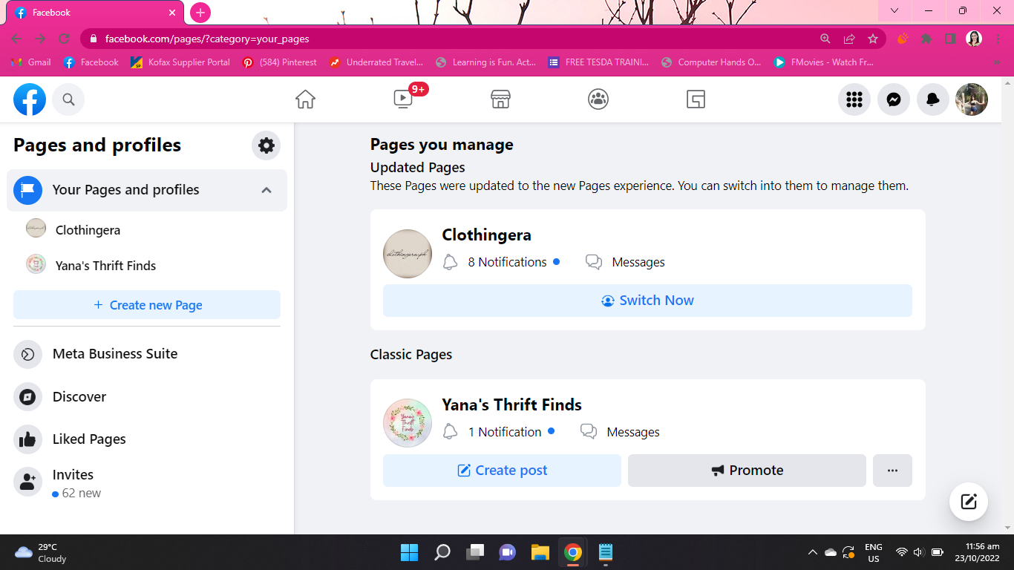Click Clothingera messages chat icon
Image resolution: width=1014 pixels, height=570 pixels.
[x=594, y=262]
